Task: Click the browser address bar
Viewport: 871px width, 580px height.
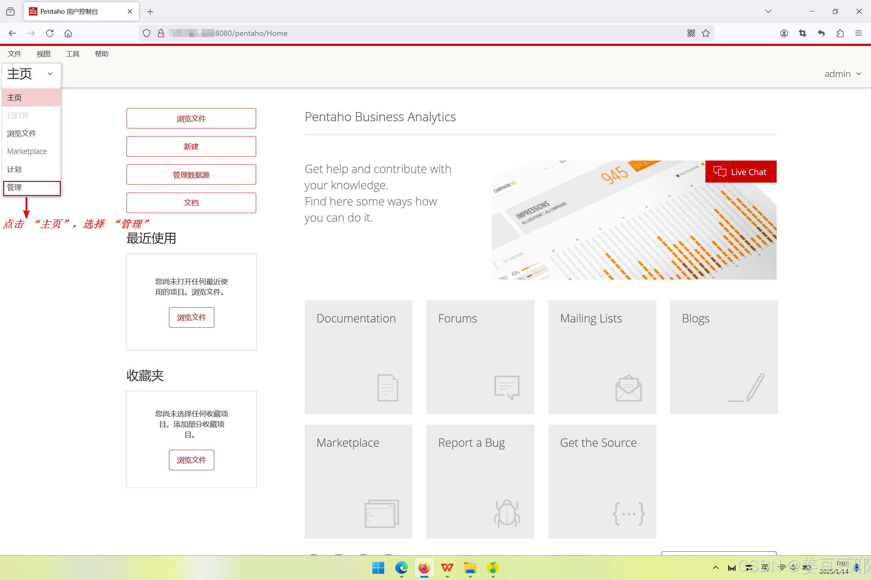Action: (408, 33)
